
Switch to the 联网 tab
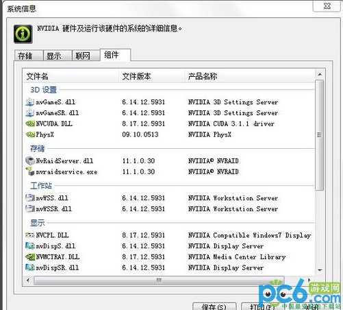tap(86, 56)
